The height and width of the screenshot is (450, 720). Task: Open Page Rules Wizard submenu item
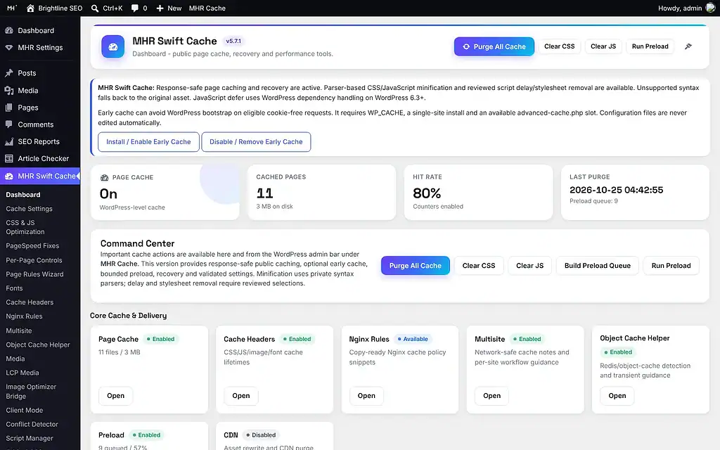[x=35, y=274]
